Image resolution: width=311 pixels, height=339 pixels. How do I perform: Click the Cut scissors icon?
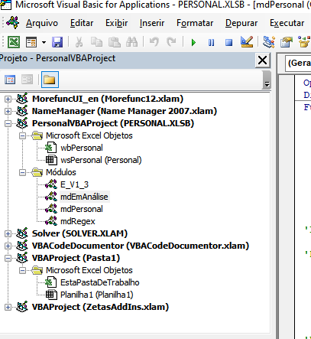point(79,42)
